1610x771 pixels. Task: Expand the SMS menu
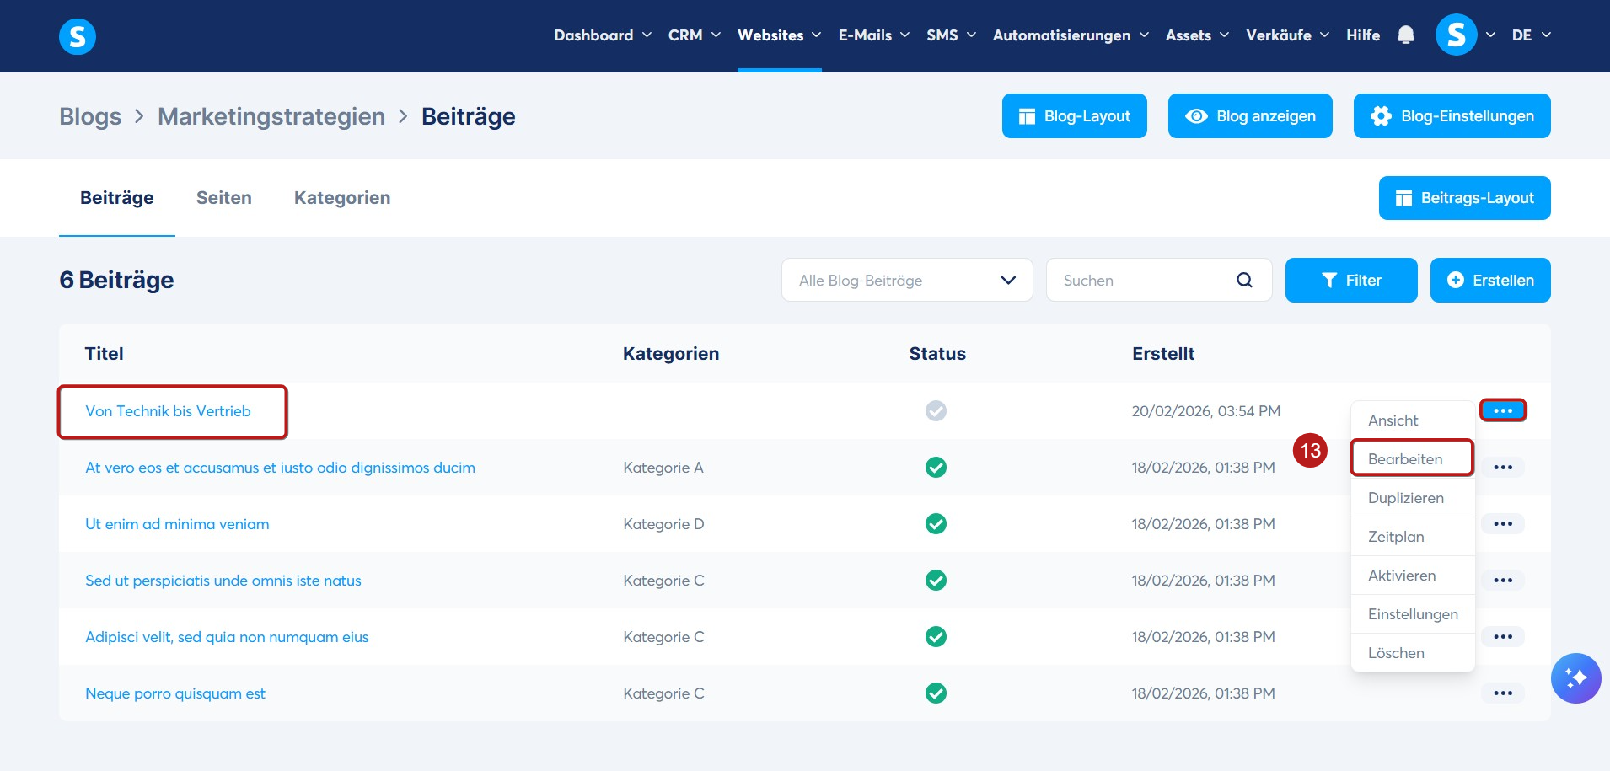click(x=952, y=35)
